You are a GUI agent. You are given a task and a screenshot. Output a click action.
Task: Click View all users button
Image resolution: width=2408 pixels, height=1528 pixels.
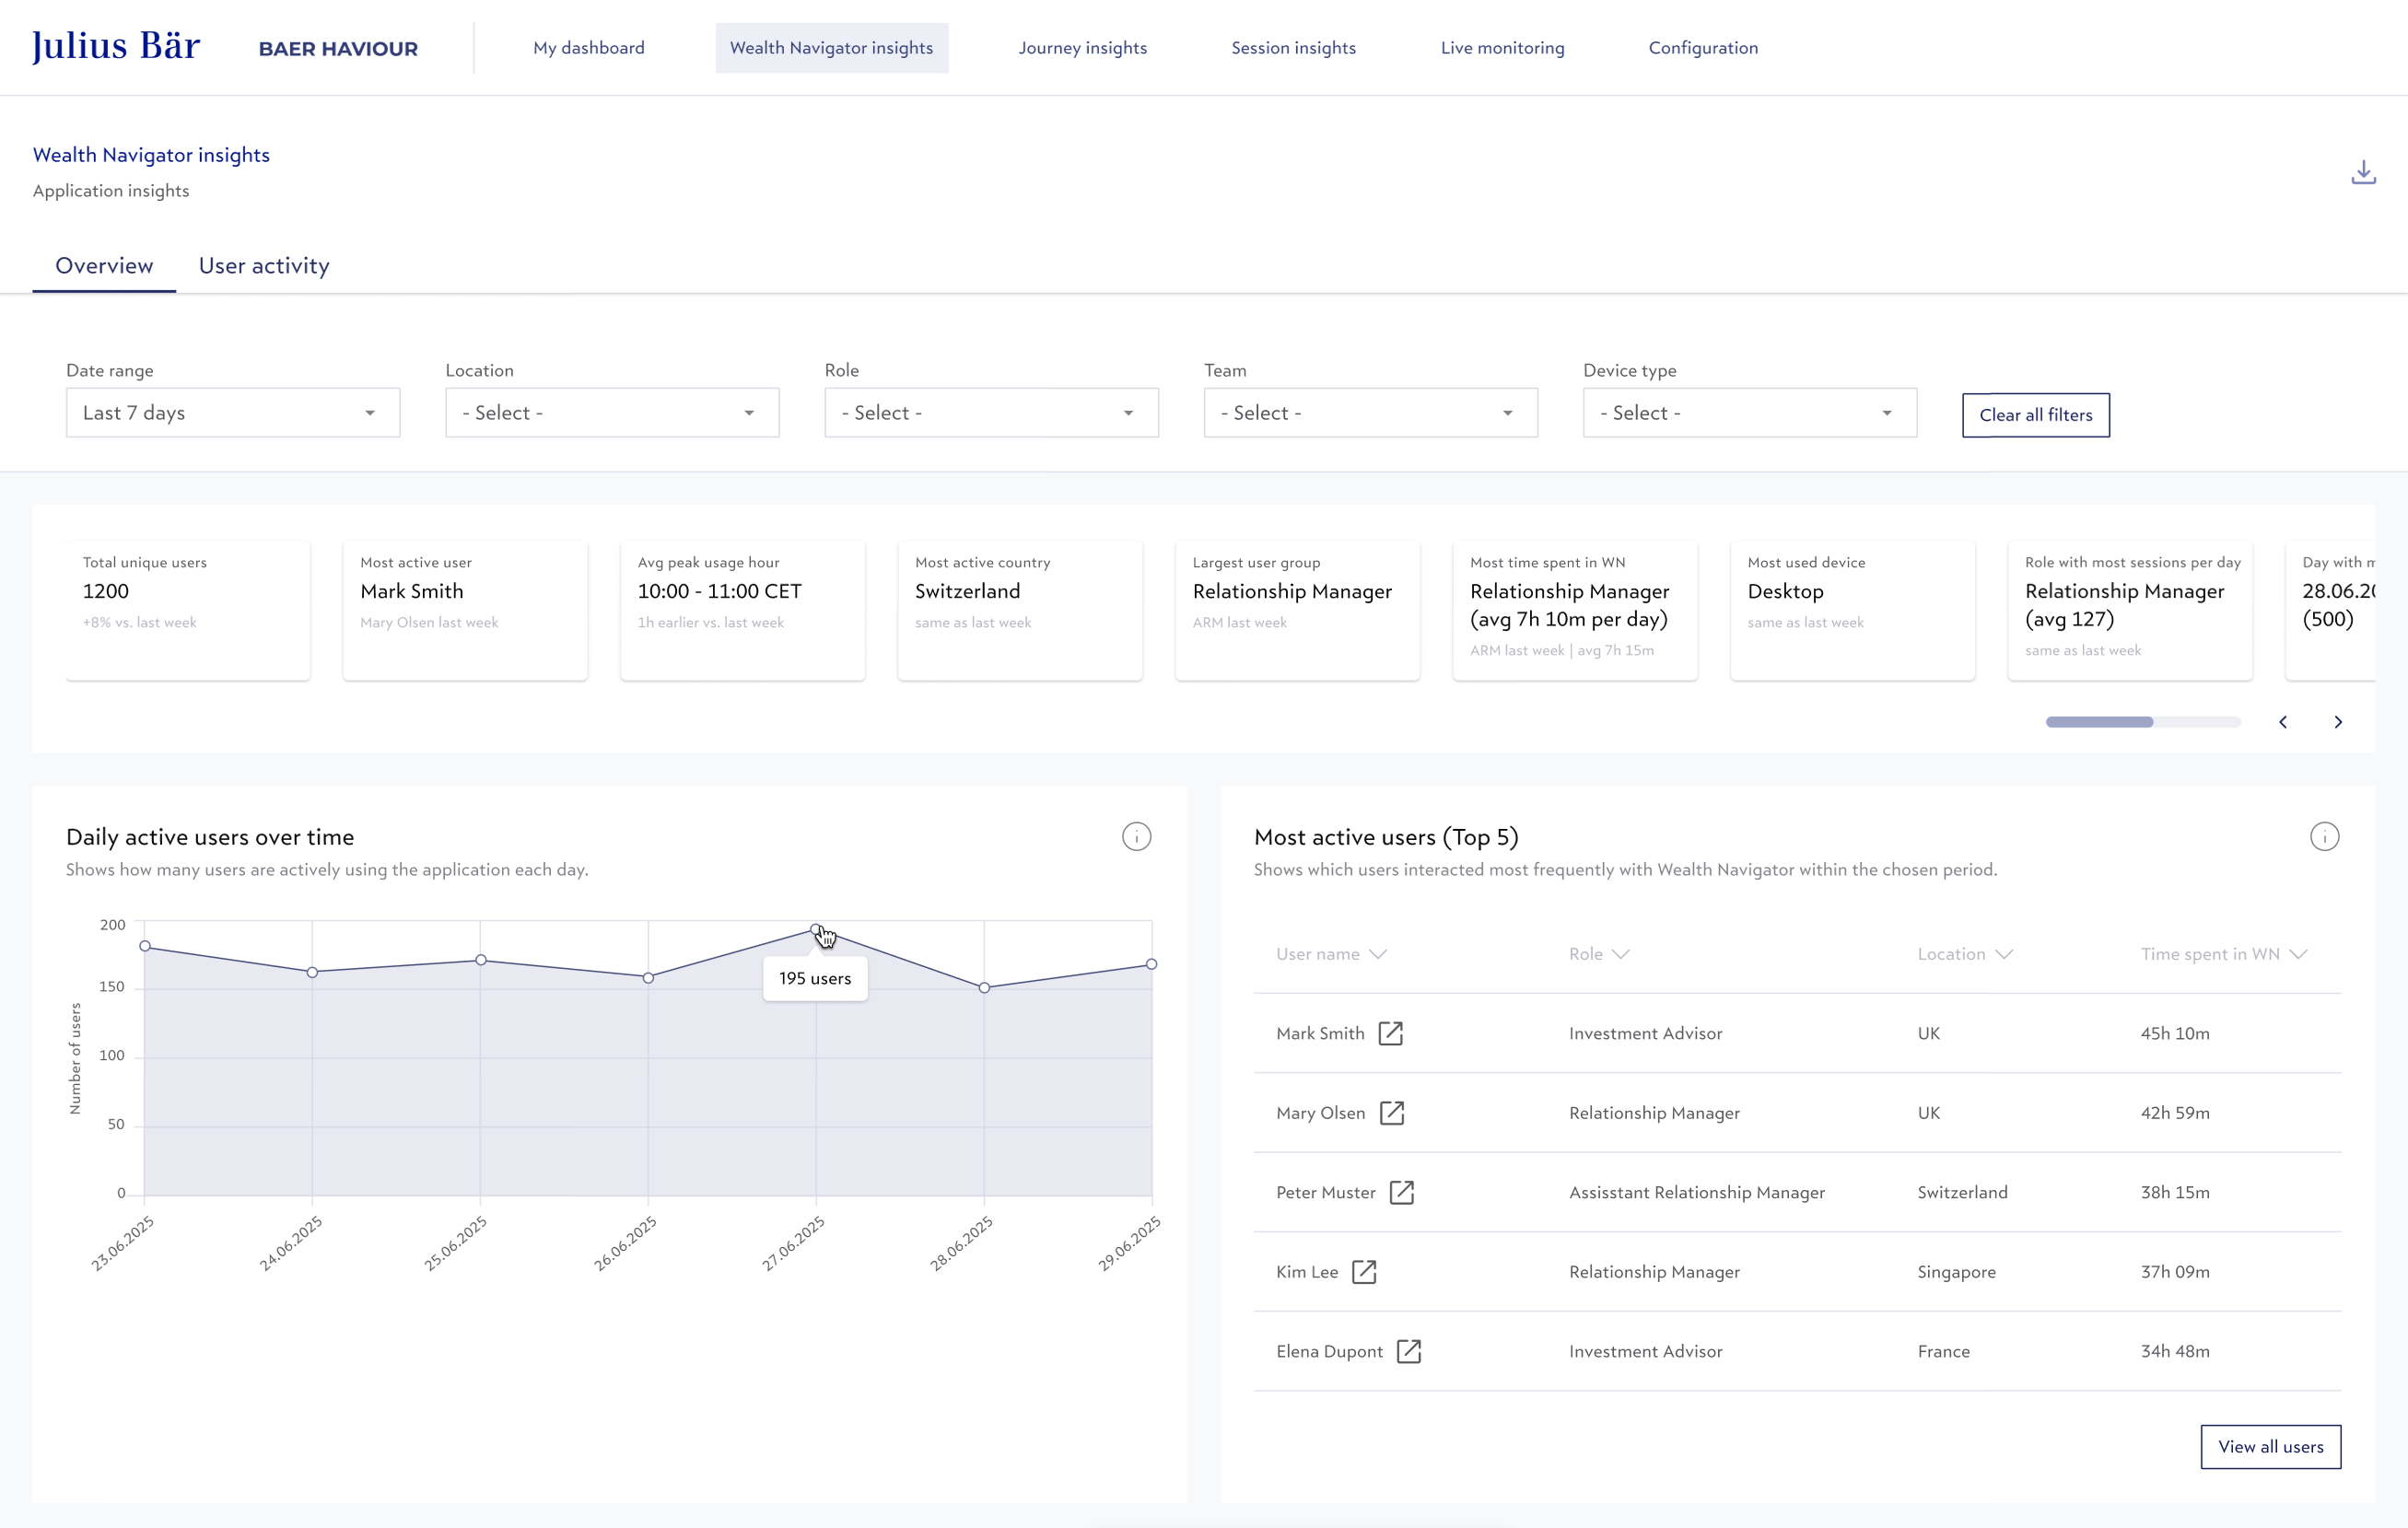tap(2270, 1446)
